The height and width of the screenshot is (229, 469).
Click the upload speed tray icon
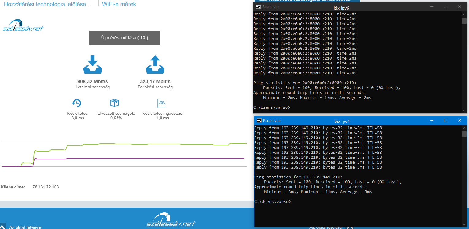[155, 64]
